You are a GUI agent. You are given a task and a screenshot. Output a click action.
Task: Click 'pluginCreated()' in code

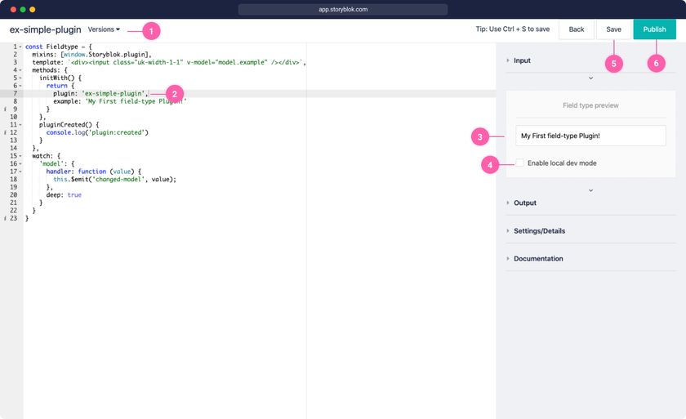[65, 125]
